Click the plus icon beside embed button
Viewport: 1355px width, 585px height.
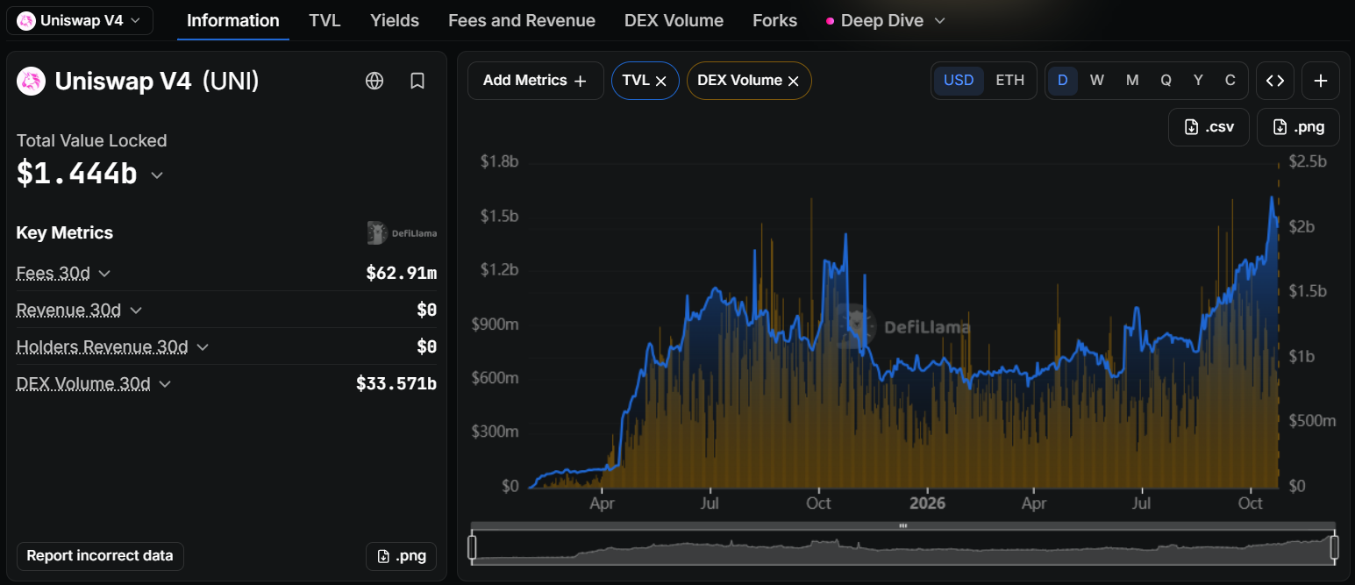[x=1321, y=81]
